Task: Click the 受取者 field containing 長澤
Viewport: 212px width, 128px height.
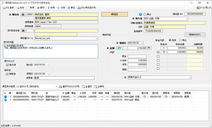Action: coord(64,78)
